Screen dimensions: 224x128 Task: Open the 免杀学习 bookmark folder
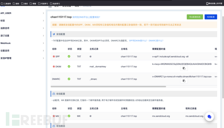(x=55, y=4)
